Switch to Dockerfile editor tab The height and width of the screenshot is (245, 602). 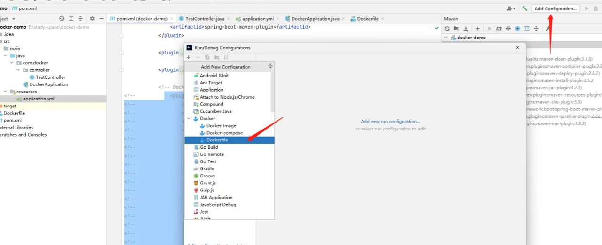[x=368, y=19]
